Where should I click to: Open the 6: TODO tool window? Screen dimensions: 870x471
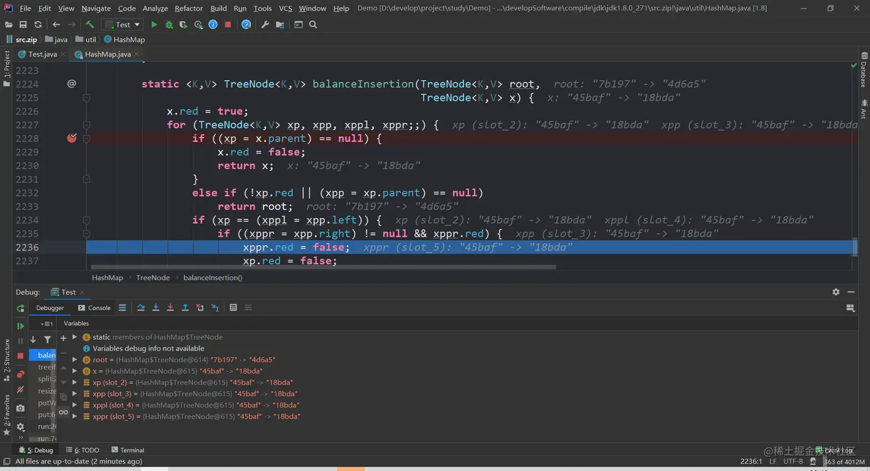click(x=83, y=450)
